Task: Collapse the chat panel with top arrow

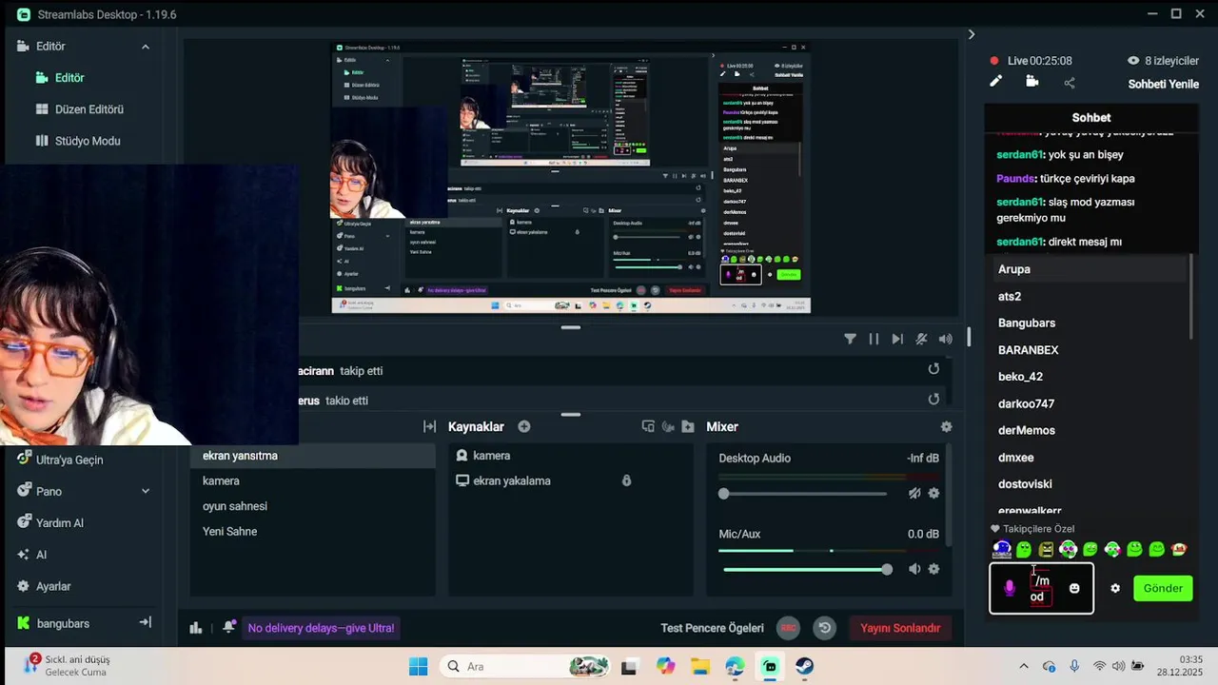Action: (971, 34)
